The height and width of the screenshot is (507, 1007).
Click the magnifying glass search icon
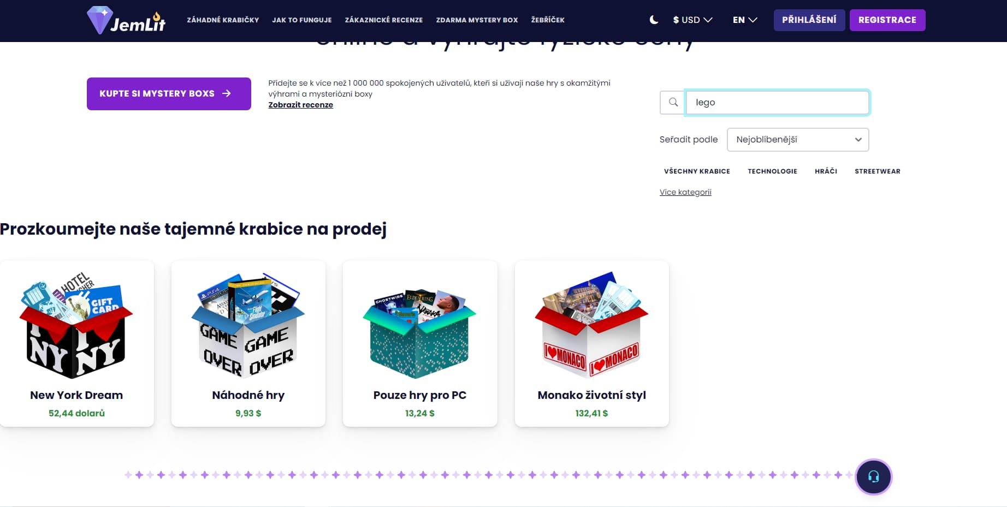point(673,103)
